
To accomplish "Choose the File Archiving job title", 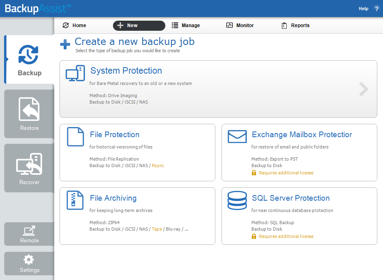I will point(113,198).
